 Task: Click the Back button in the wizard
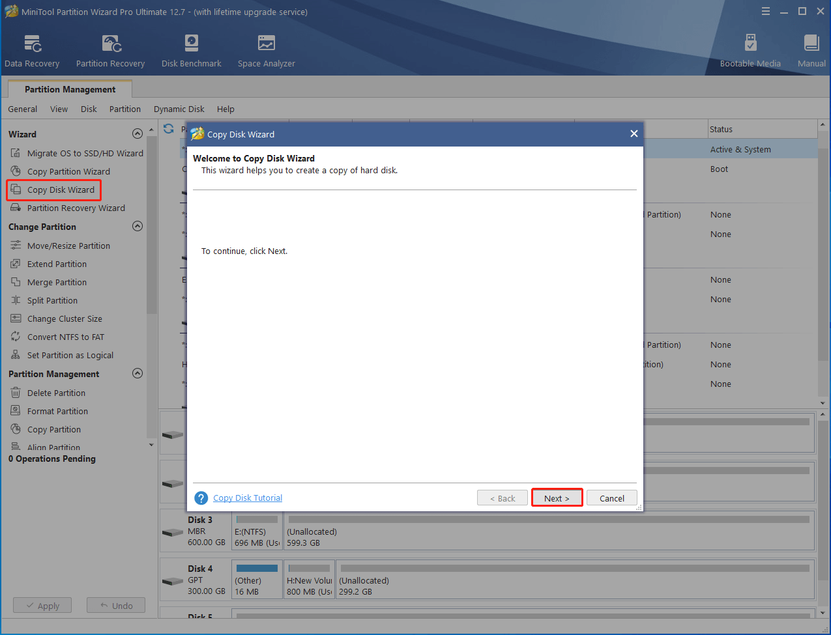(502, 498)
